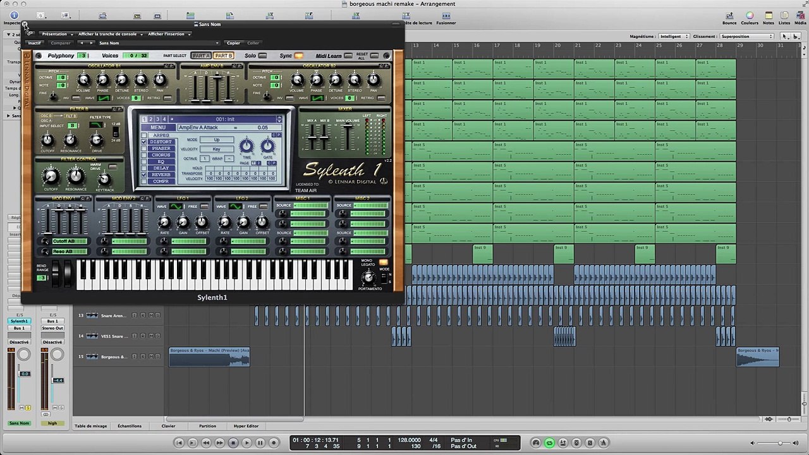Toggle the green cycle mode button

pyautogui.click(x=549, y=443)
